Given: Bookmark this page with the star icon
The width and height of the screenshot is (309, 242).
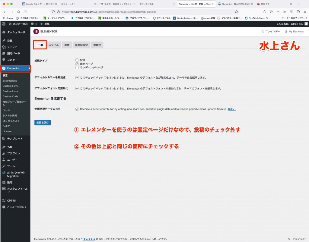Looking at the screenshot, I should [x=236, y=12].
